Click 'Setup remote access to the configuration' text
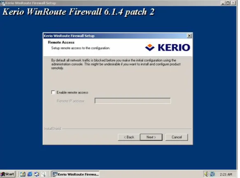Viewport: 240px width, 178px height. tap(81, 48)
